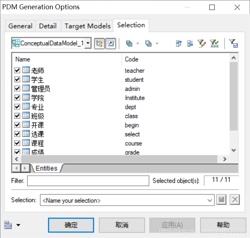The width and height of the screenshot is (250, 238).
Task: Click Move Selected Items to Top icon
Action: coord(179,43)
